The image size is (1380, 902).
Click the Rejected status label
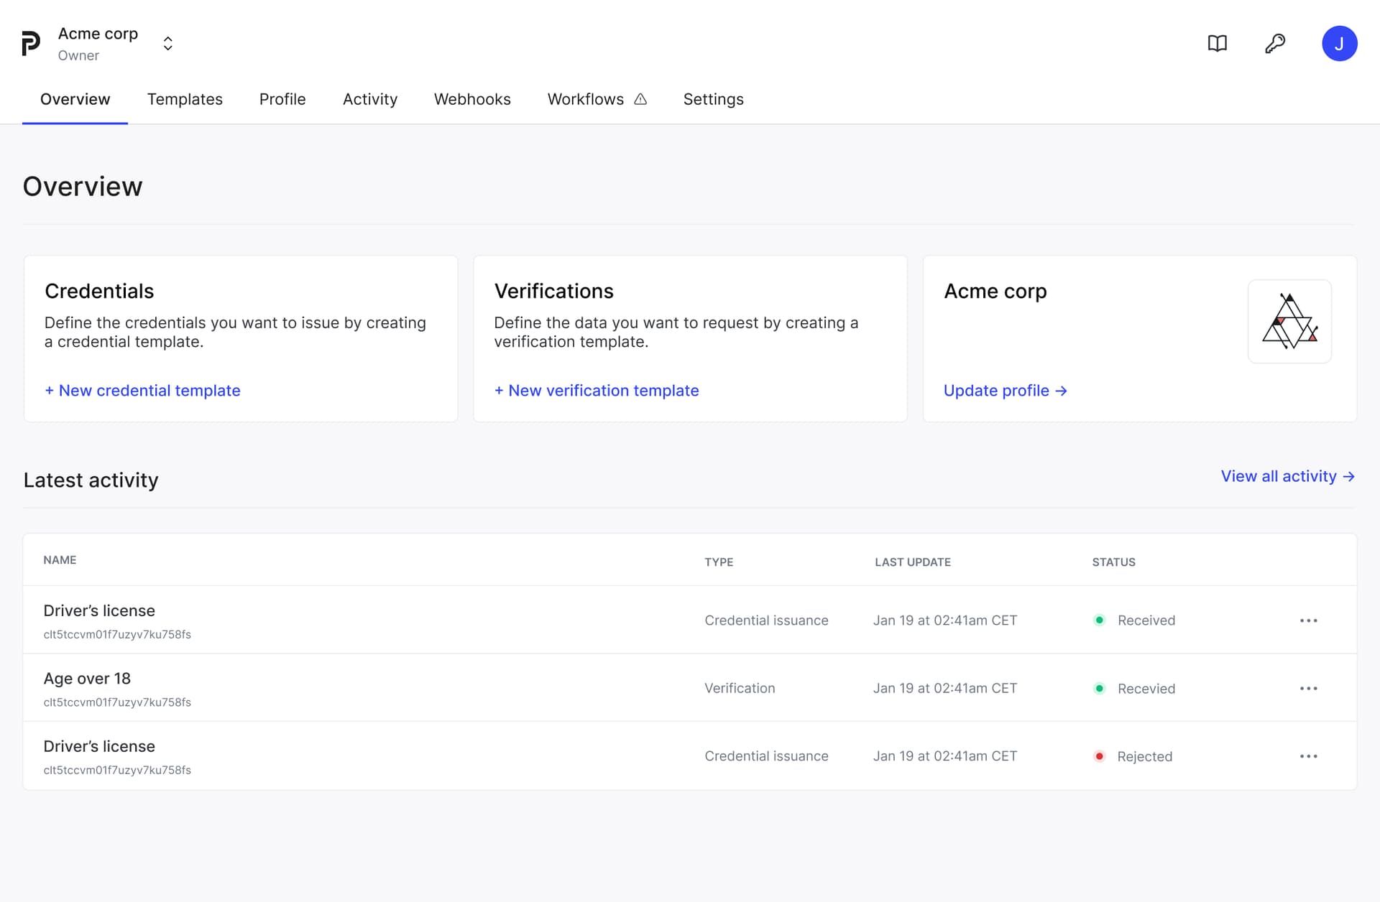click(x=1144, y=756)
